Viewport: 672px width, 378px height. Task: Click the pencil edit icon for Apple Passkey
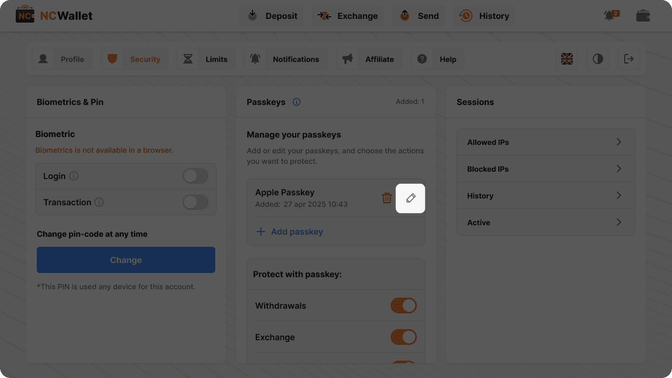(x=411, y=198)
